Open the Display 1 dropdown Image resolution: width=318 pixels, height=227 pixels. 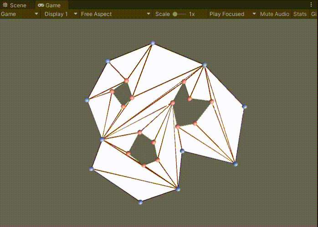pyautogui.click(x=61, y=14)
